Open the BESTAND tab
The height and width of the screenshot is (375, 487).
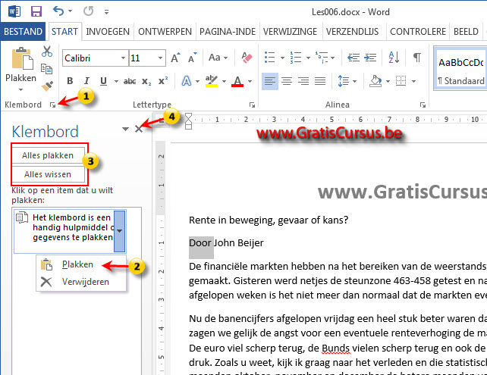click(x=23, y=31)
